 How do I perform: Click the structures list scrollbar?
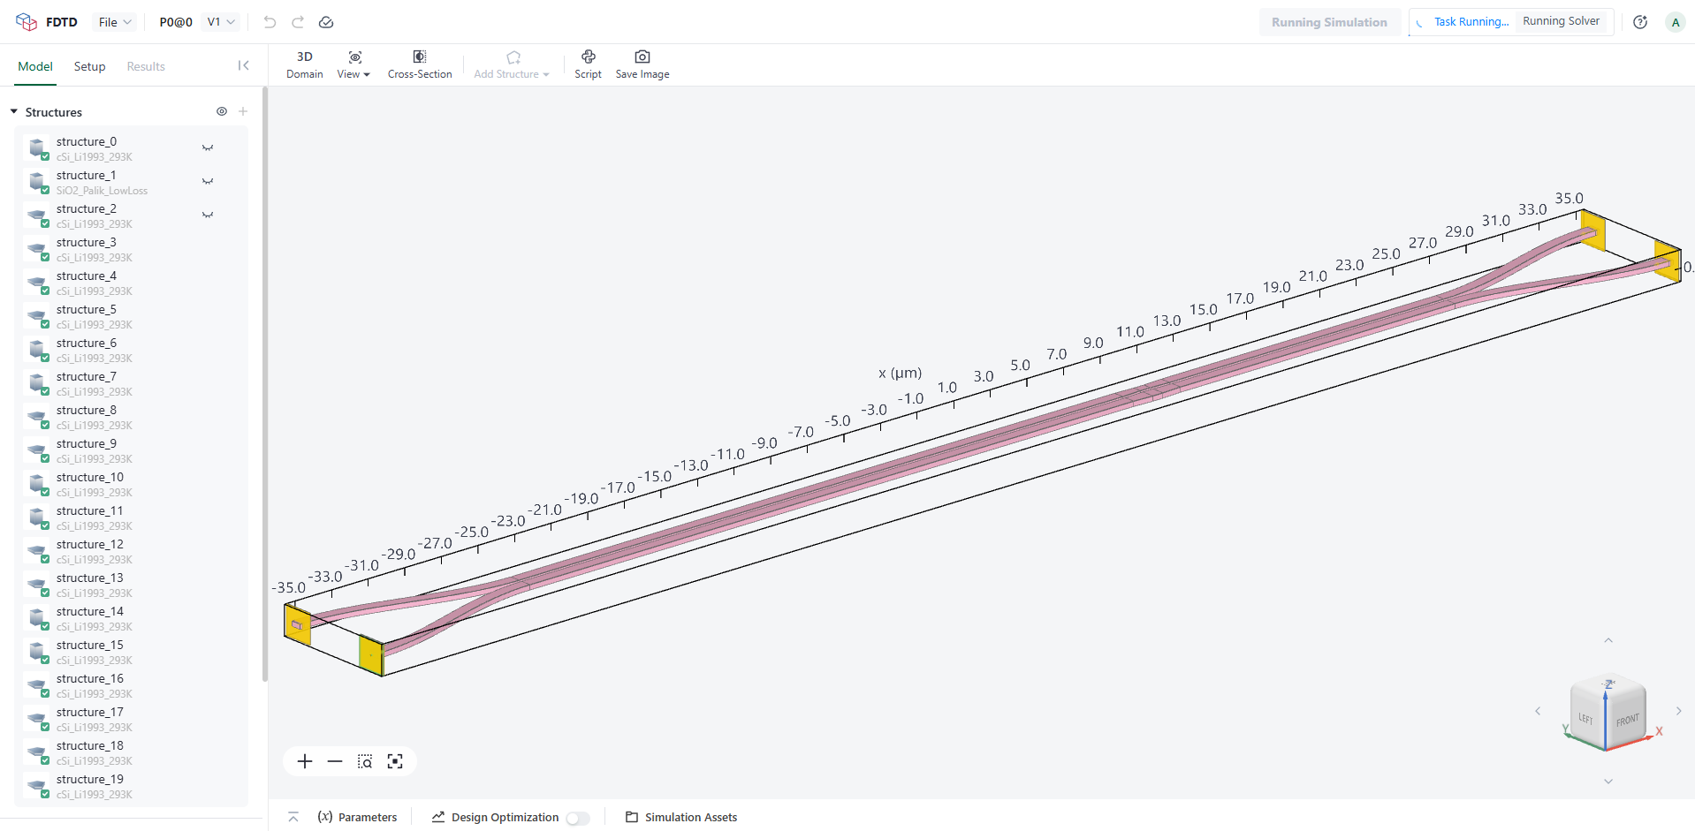pyautogui.click(x=264, y=385)
